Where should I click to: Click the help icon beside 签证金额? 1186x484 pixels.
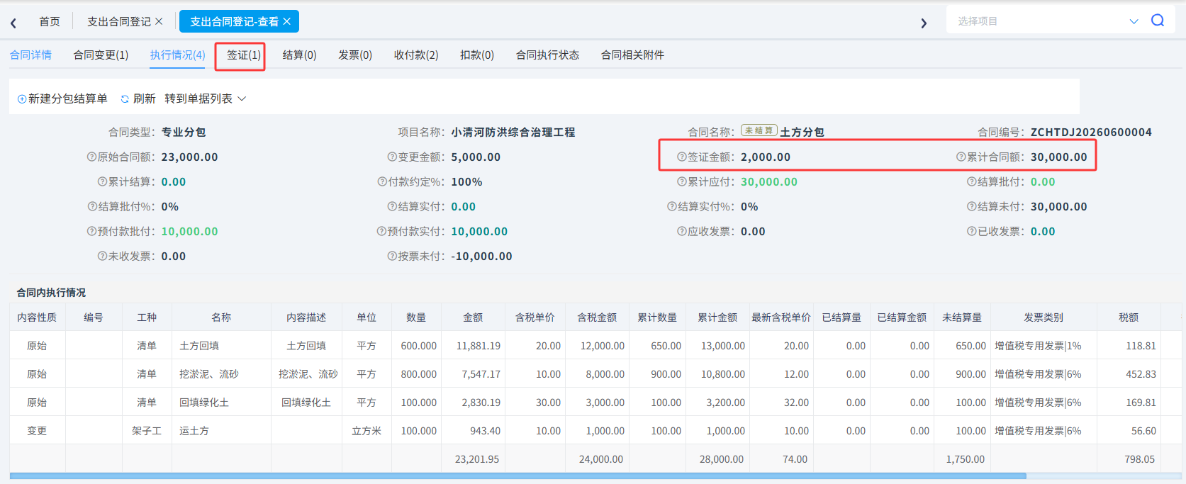682,157
